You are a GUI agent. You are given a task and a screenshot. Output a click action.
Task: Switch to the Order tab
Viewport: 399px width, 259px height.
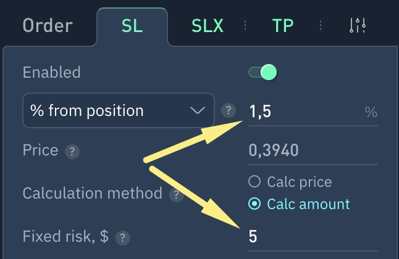[x=48, y=26]
